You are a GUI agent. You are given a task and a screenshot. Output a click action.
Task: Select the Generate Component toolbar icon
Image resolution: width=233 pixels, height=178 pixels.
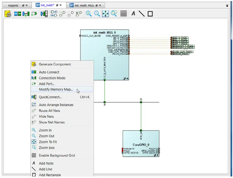[x=8, y=14]
